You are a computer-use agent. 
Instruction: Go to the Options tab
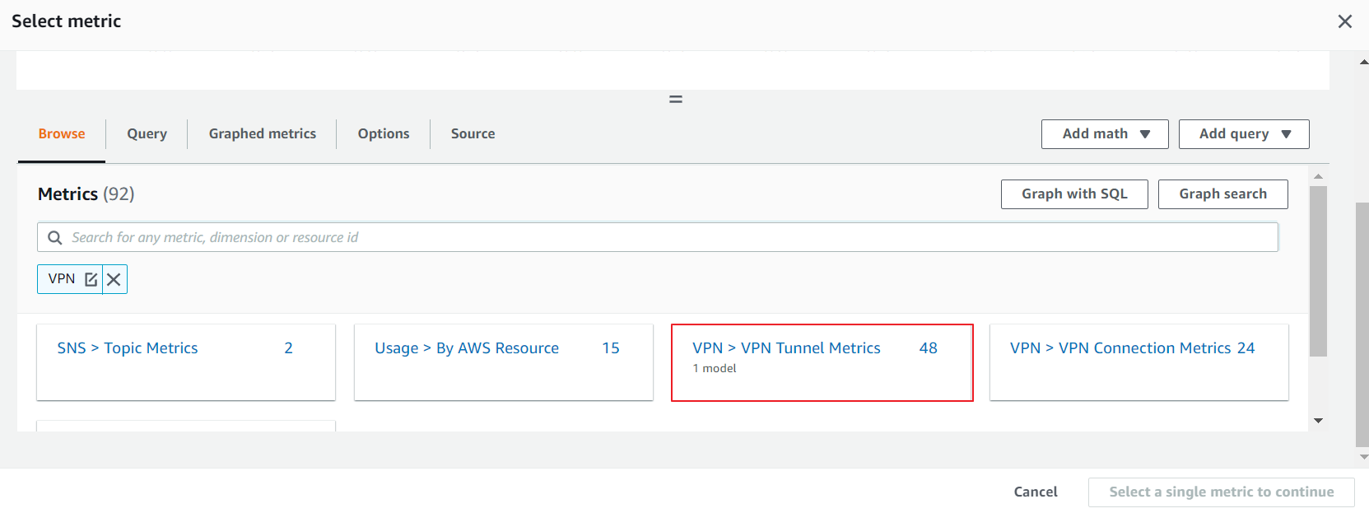coord(383,133)
